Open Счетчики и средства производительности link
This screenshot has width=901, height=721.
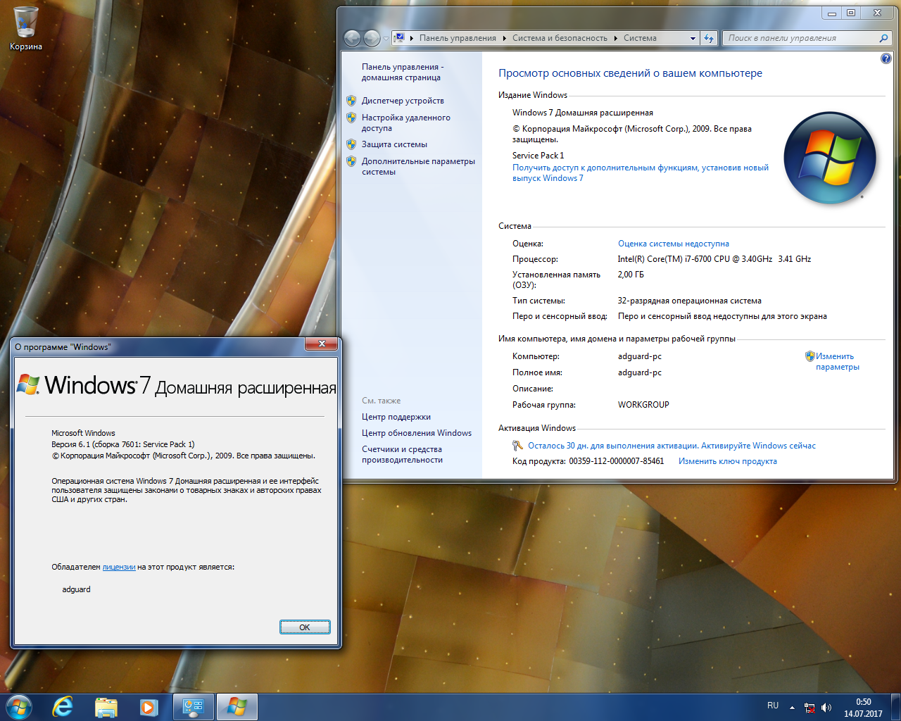coord(402,454)
